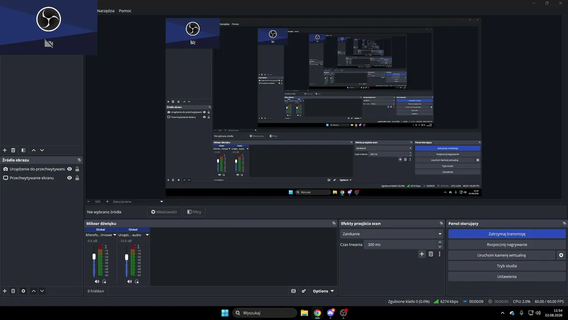The height and width of the screenshot is (320, 568).
Task: Mute the Urządz... audio channel in the mixer
Action: [129, 281]
